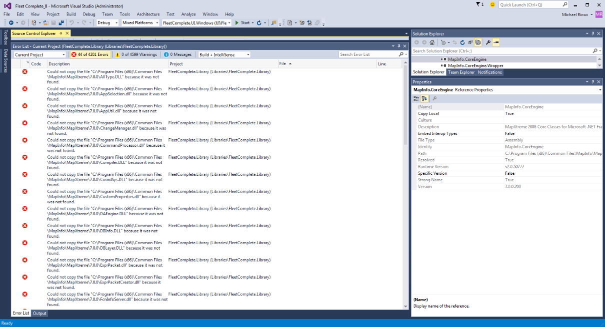This screenshot has height=327, width=605.
Task: Click the feedback smiley face icon
Action: coord(492,4)
